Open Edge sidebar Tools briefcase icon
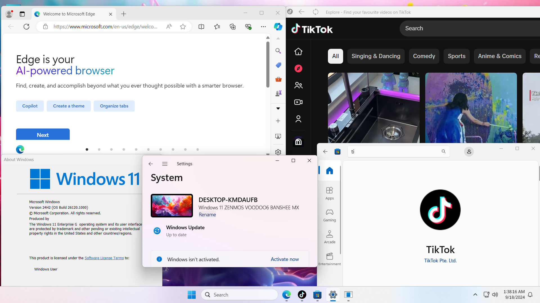Image resolution: width=540 pixels, height=303 pixels. click(278, 79)
